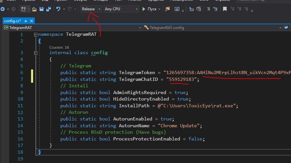Screen dimensions: 291x163
Task: Open the Redo history dropdown arrow
Action: 75,9
